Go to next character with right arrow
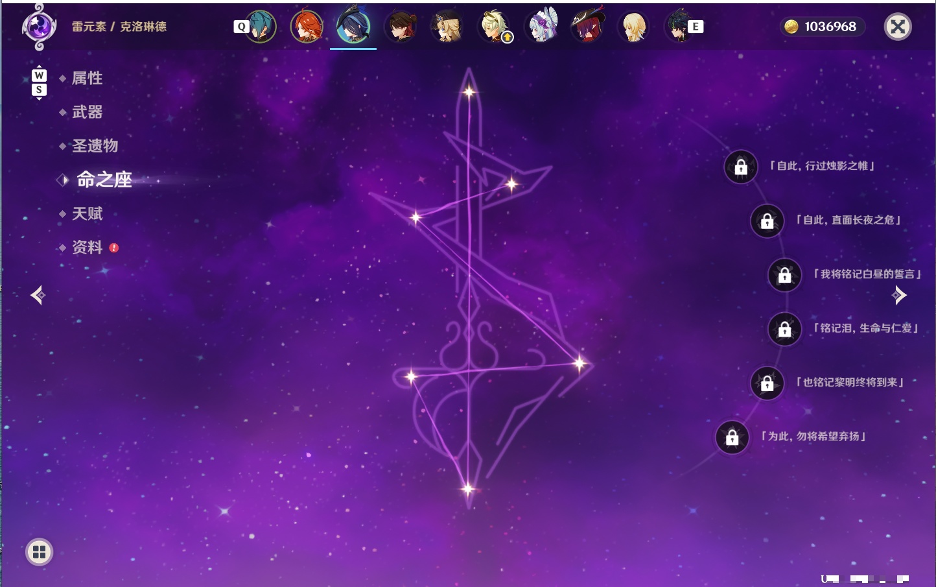The width and height of the screenshot is (936, 587). coord(898,295)
